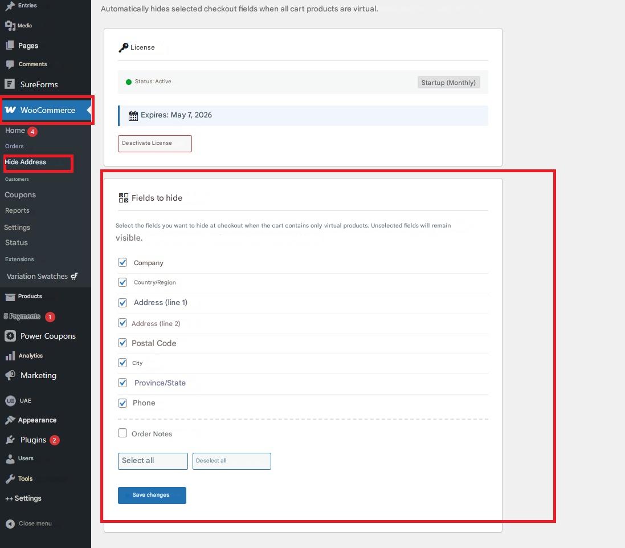625x548 pixels.
Task: Click the Deselect all button
Action: [231, 461]
